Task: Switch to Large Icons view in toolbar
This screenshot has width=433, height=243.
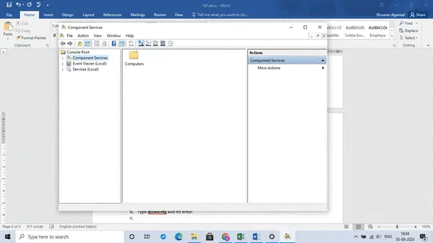Action: (141, 43)
